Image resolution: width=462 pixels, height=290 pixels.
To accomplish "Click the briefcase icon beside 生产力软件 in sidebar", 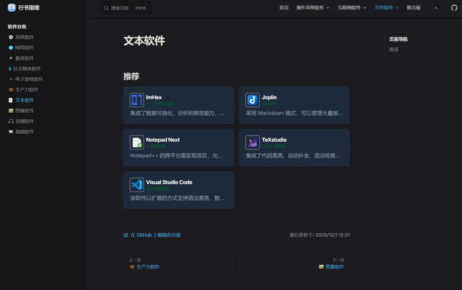I will click(x=11, y=90).
